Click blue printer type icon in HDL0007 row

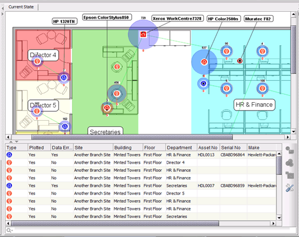[9, 186]
